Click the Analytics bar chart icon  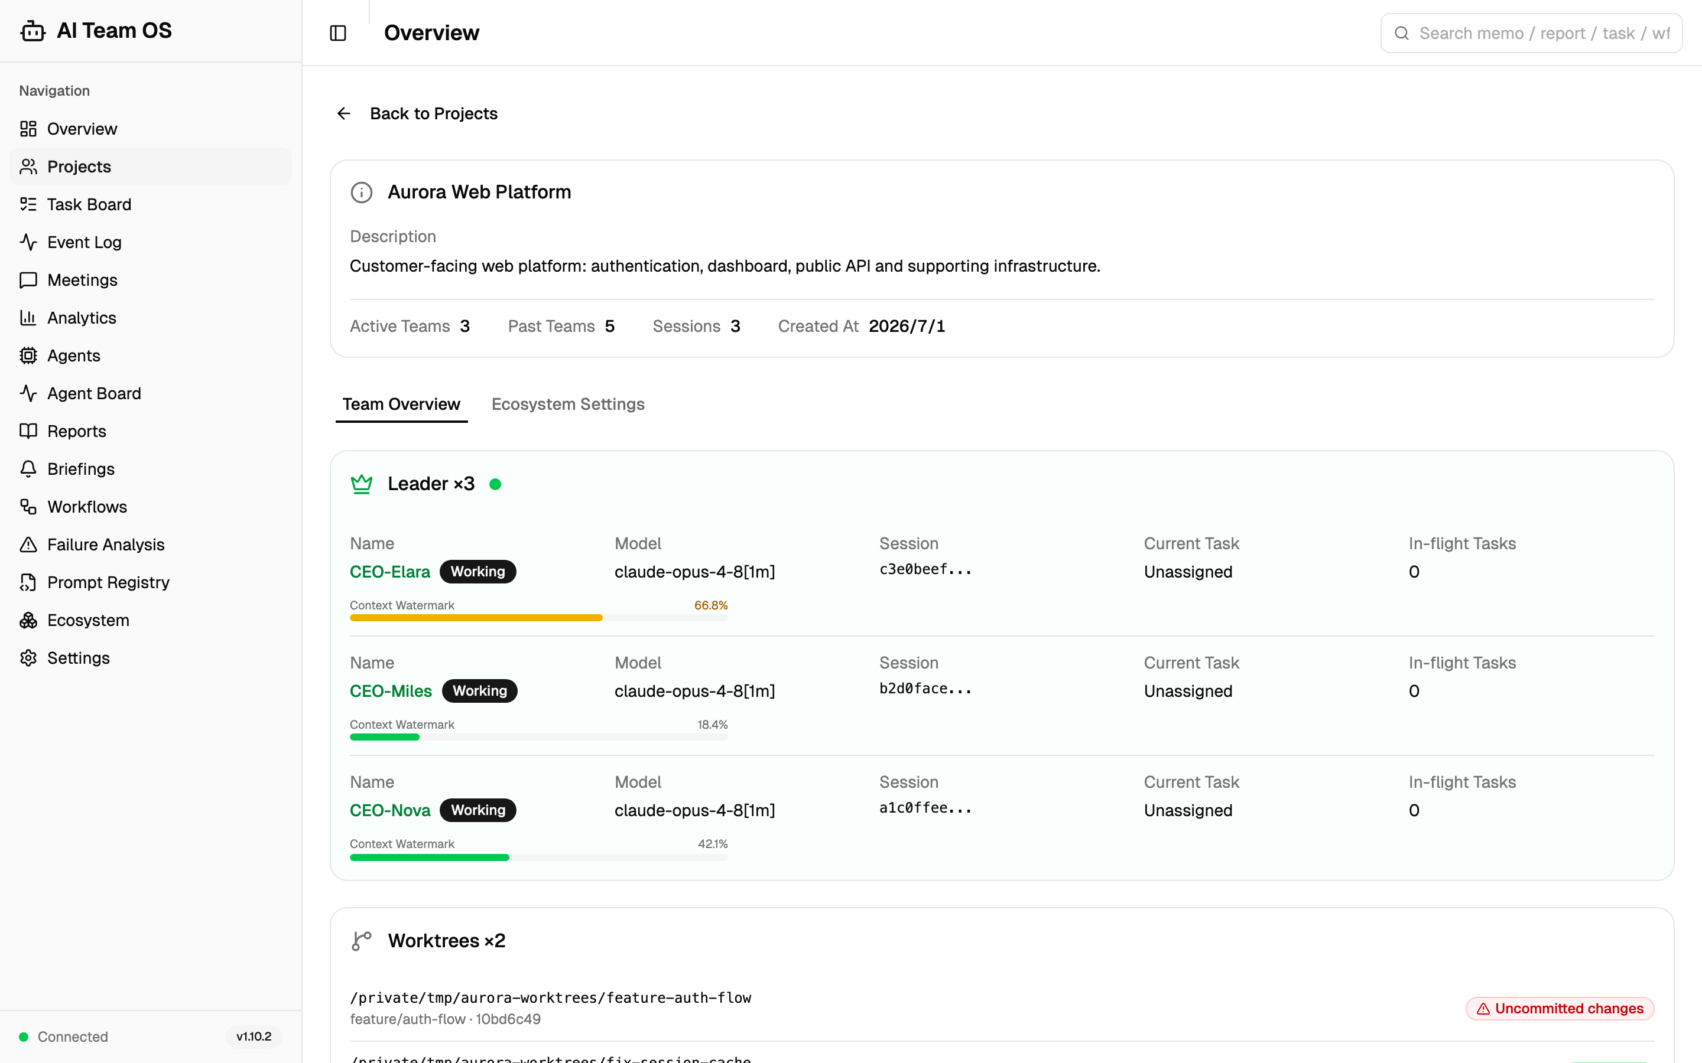coord(28,318)
